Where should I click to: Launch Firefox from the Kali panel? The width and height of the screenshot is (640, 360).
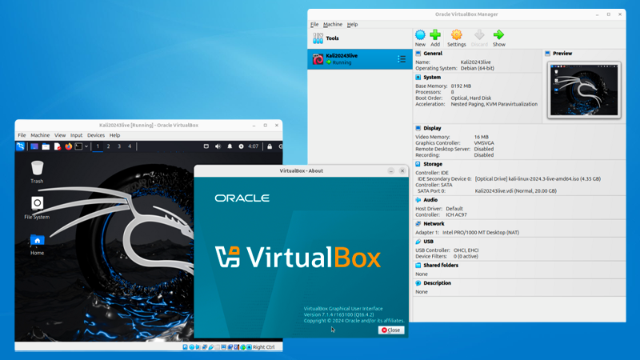pyautogui.click(x=68, y=146)
